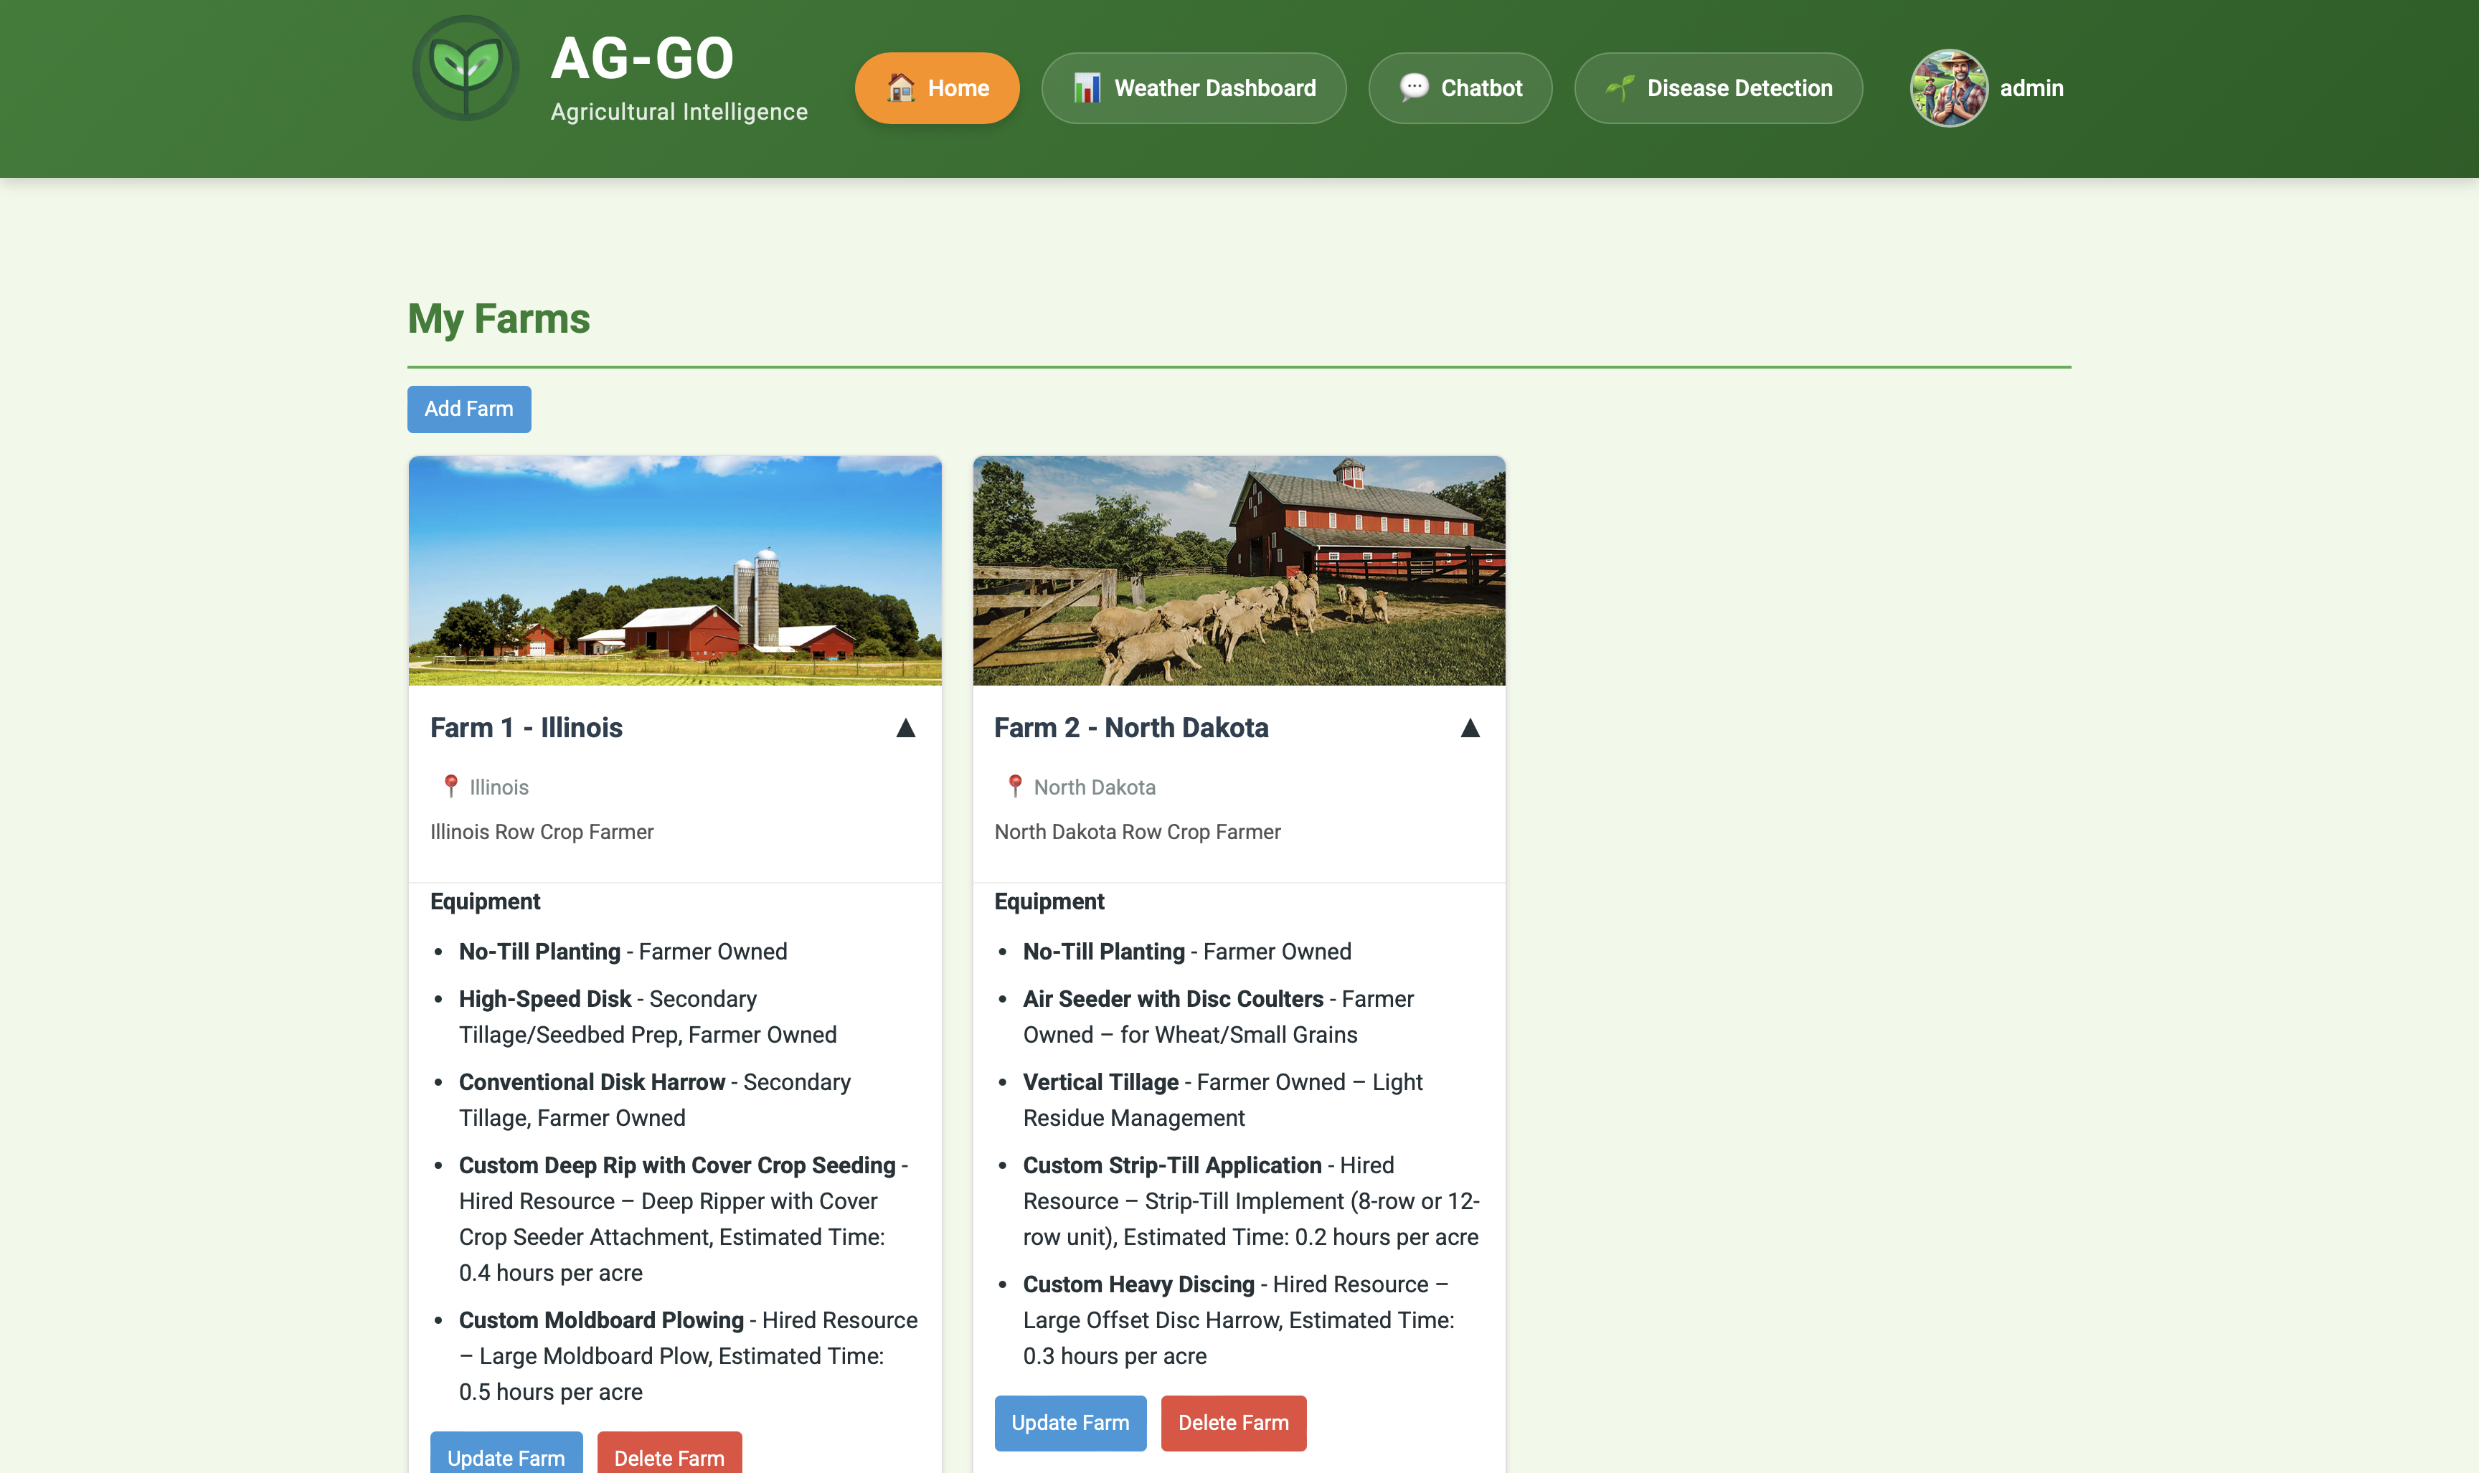Click the speech bubble Chatbot icon
The image size is (2479, 1473).
pos(1414,87)
